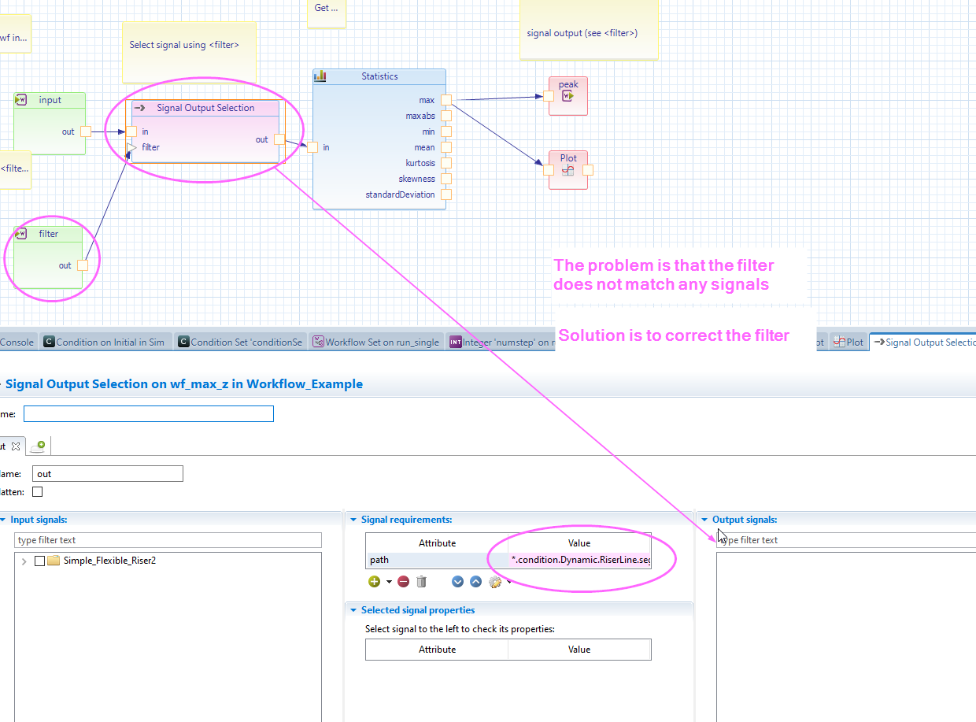This screenshot has width=976, height=722.
Task: Click the gear edit settings icon
Action: pos(494,582)
